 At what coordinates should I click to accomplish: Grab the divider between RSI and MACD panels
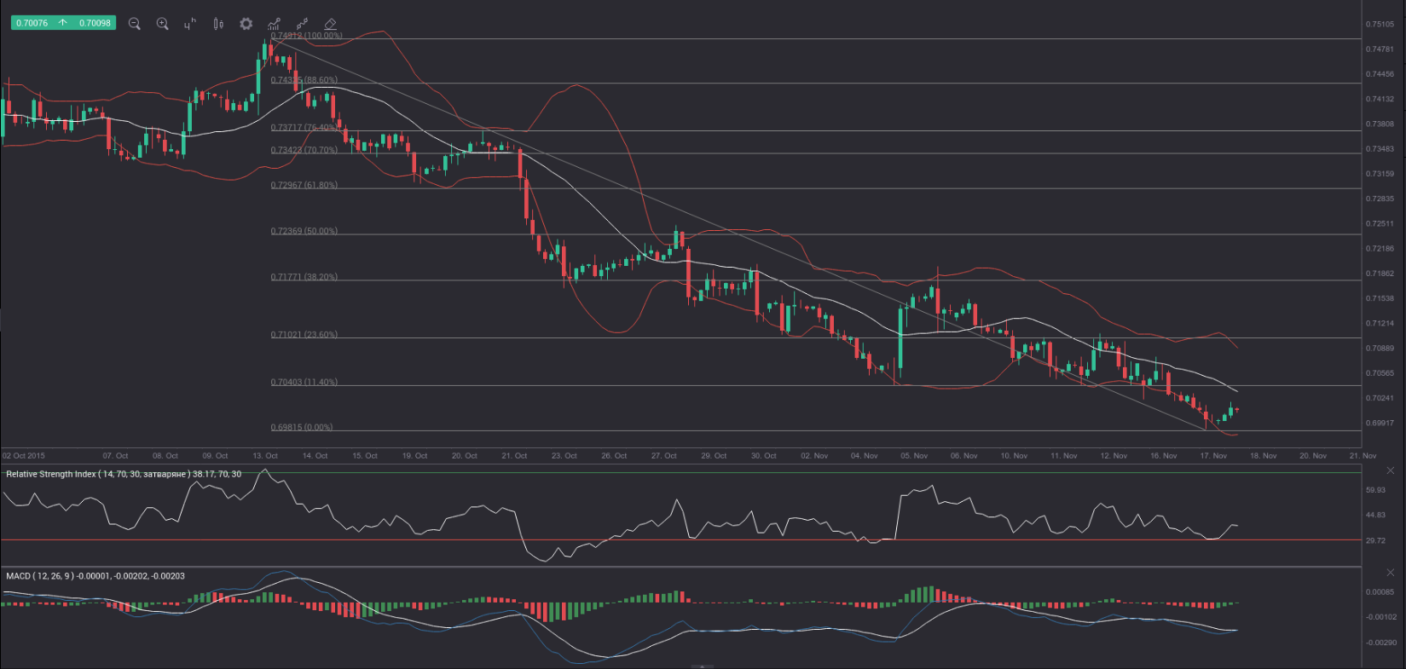click(680, 567)
